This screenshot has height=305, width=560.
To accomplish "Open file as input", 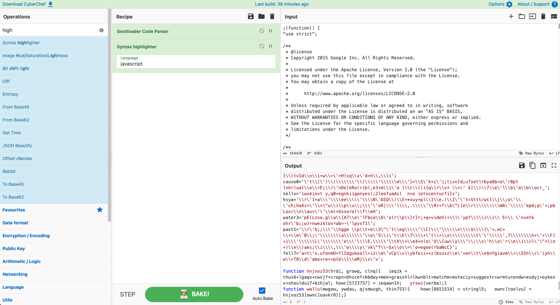I will click(532, 16).
